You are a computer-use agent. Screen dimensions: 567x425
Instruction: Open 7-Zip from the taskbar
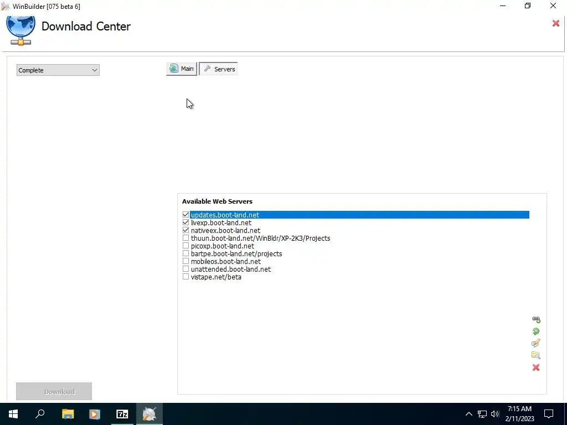pyautogui.click(x=122, y=414)
